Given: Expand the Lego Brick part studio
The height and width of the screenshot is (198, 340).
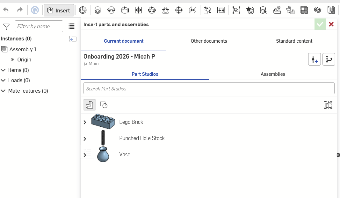Looking at the screenshot, I should coord(85,122).
